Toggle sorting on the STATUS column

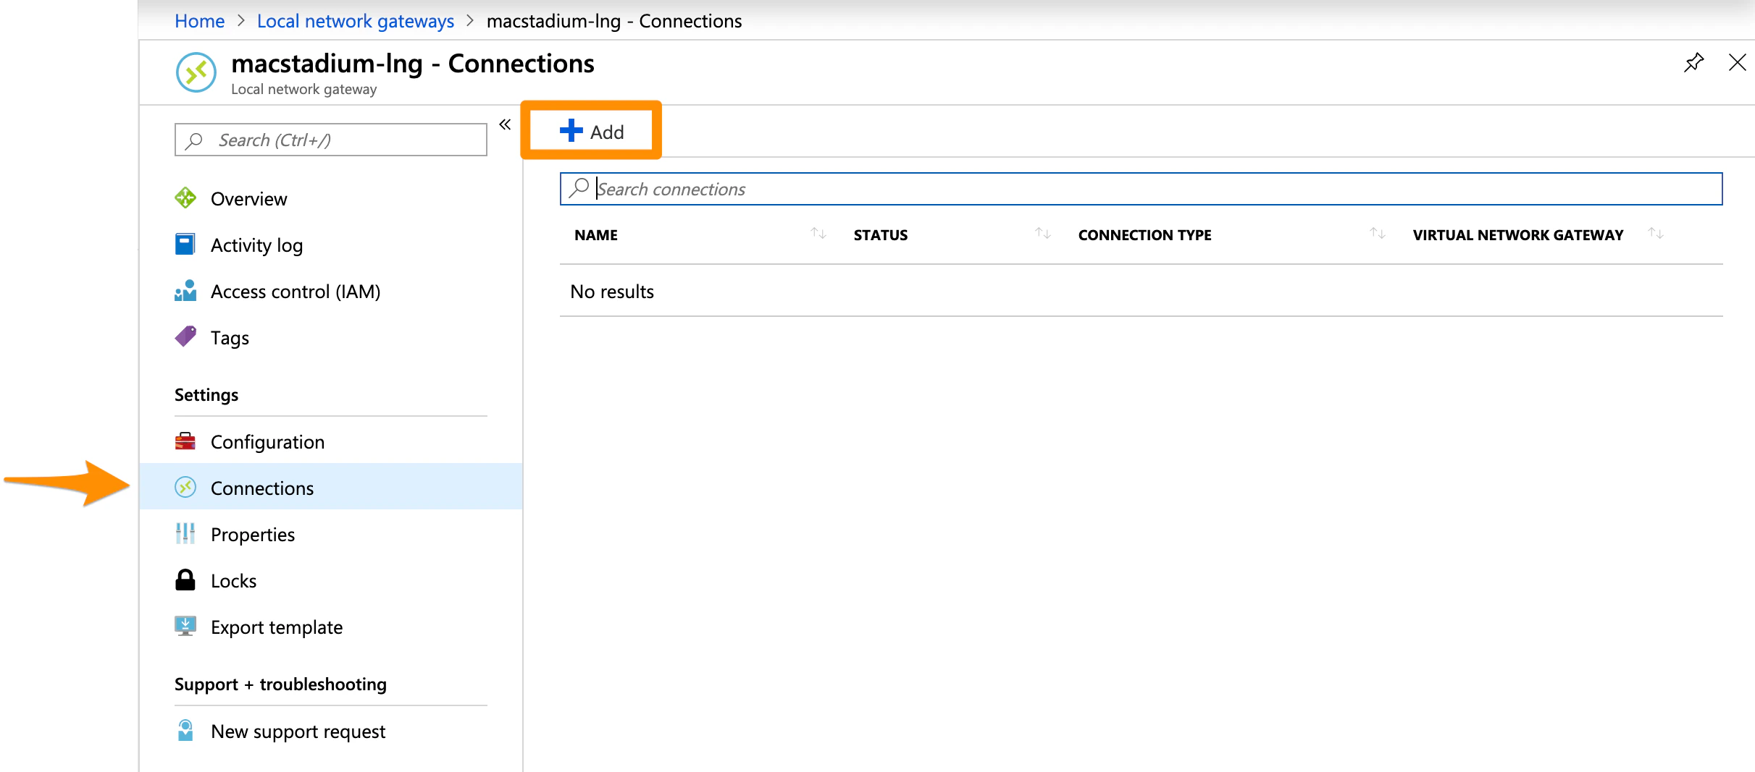tap(1042, 234)
